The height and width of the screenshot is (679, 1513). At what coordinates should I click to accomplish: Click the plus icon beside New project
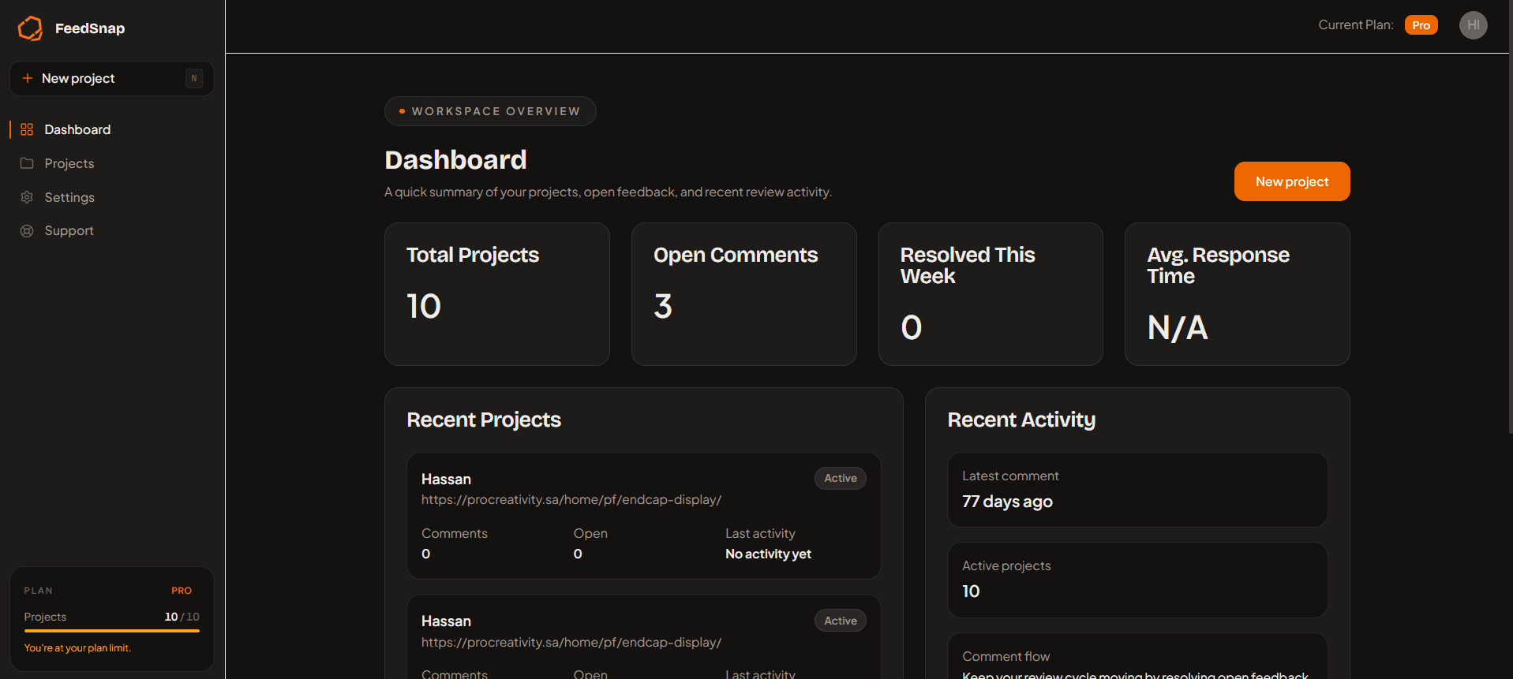pyautogui.click(x=28, y=78)
